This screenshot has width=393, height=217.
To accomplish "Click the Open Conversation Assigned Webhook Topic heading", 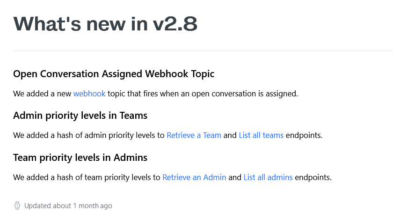I will (114, 74).
